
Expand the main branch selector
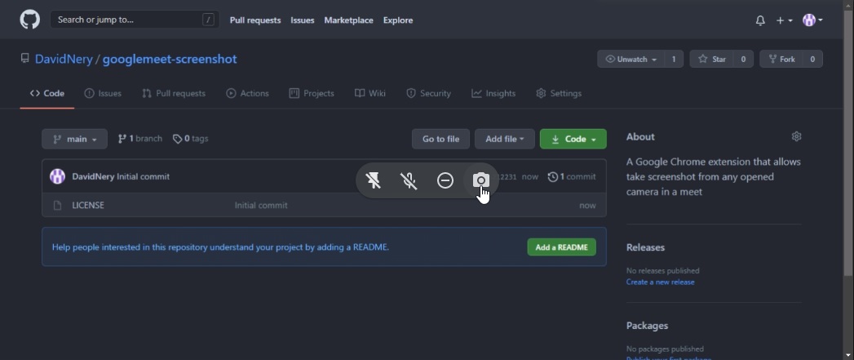click(x=74, y=139)
